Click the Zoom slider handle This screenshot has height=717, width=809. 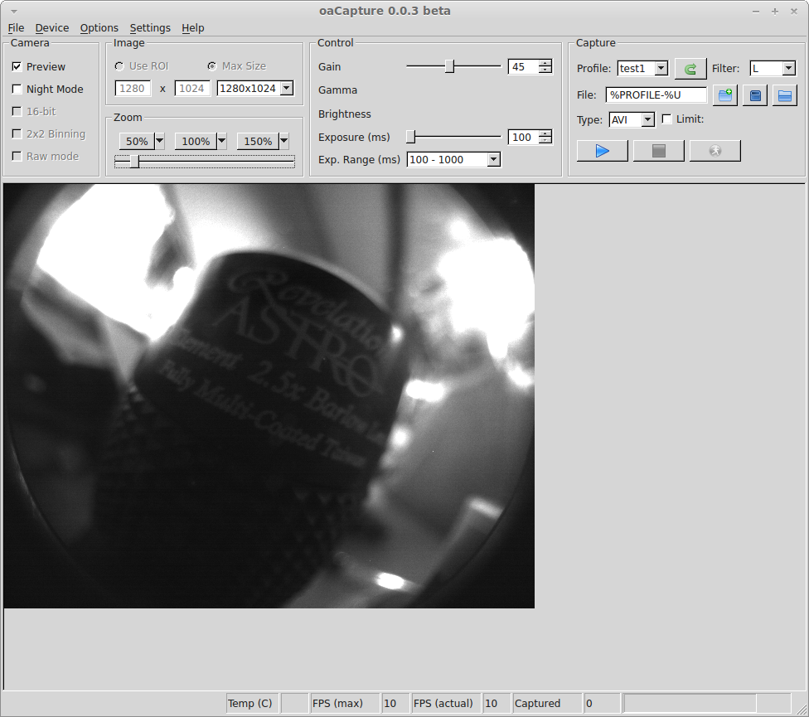point(134,162)
